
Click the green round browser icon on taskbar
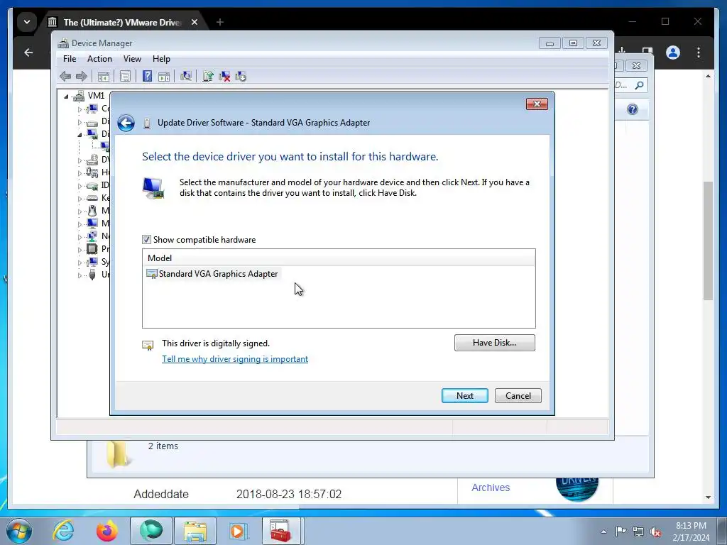click(x=151, y=531)
